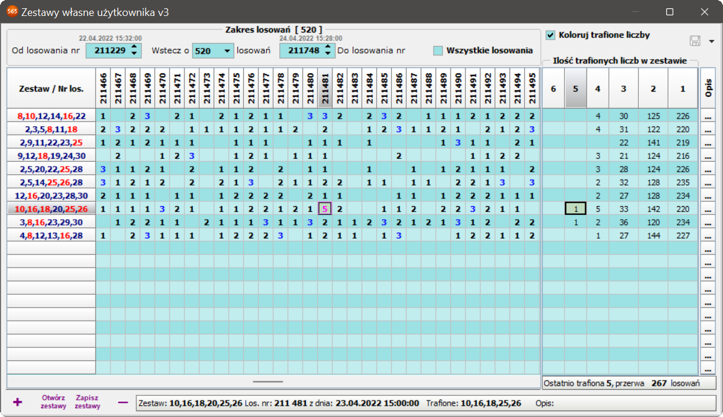Click draw column header 211475
This screenshot has width=723, height=417.
pos(236,88)
